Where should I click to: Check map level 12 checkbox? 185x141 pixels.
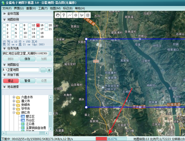coord(29,25)
